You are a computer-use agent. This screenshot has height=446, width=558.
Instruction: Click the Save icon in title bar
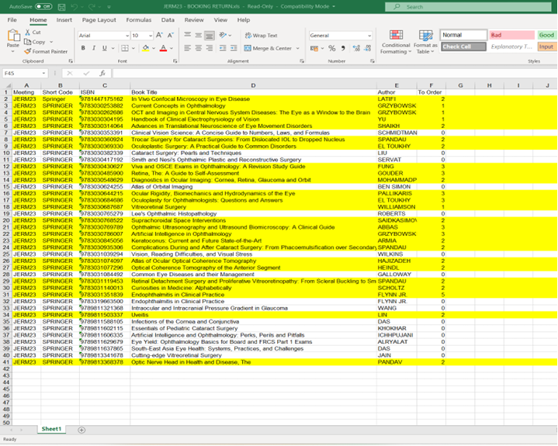(61, 7)
